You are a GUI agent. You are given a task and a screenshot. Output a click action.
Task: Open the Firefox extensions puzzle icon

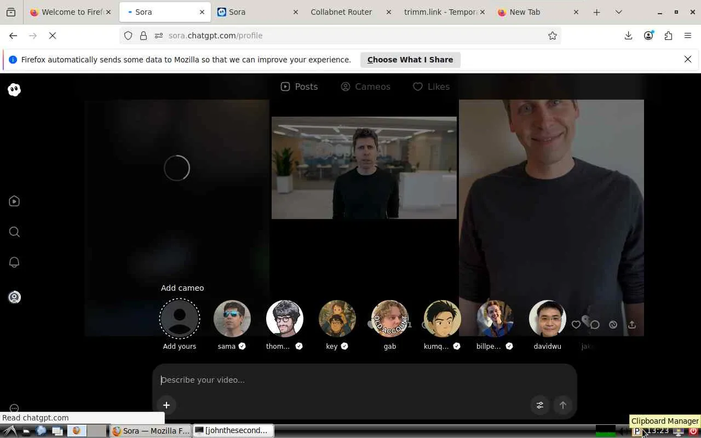pyautogui.click(x=668, y=36)
